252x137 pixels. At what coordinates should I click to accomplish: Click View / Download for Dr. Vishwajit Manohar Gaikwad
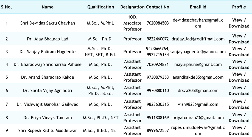click(239, 104)
